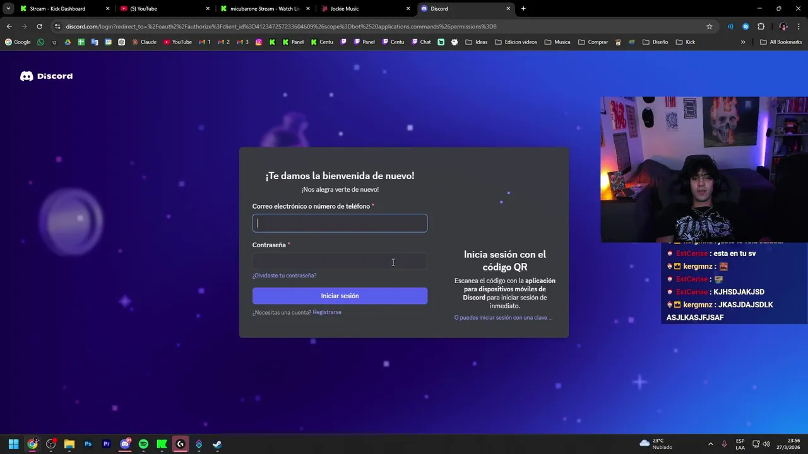
Task: Open the 'Comprar' bookmark folder
Action: 593,42
